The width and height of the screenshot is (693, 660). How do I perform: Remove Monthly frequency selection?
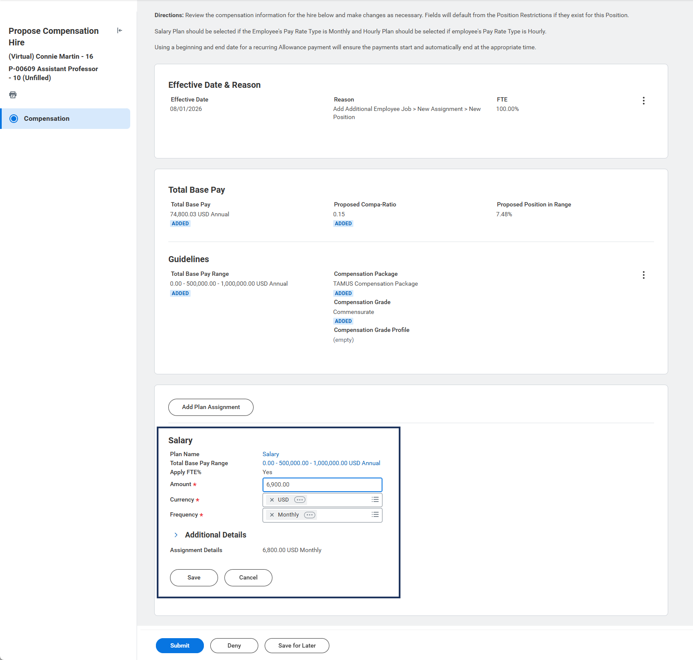272,515
